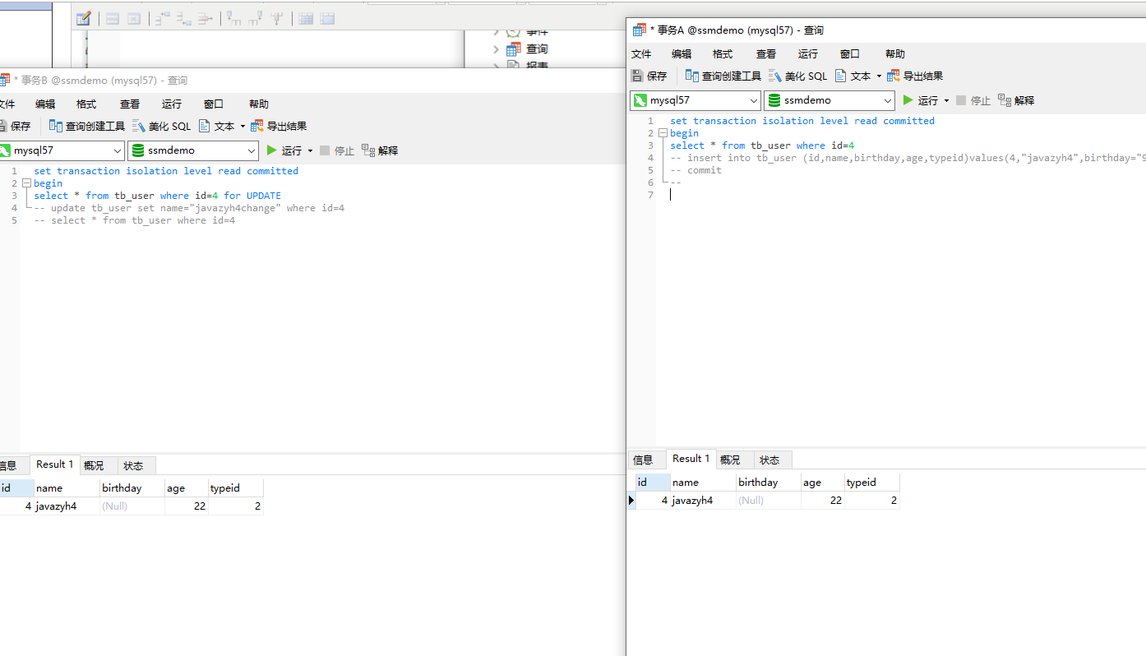1146x656 pixels.
Task: Open 查询创建工具 in the 事务A window toolbar
Action: tap(723, 76)
